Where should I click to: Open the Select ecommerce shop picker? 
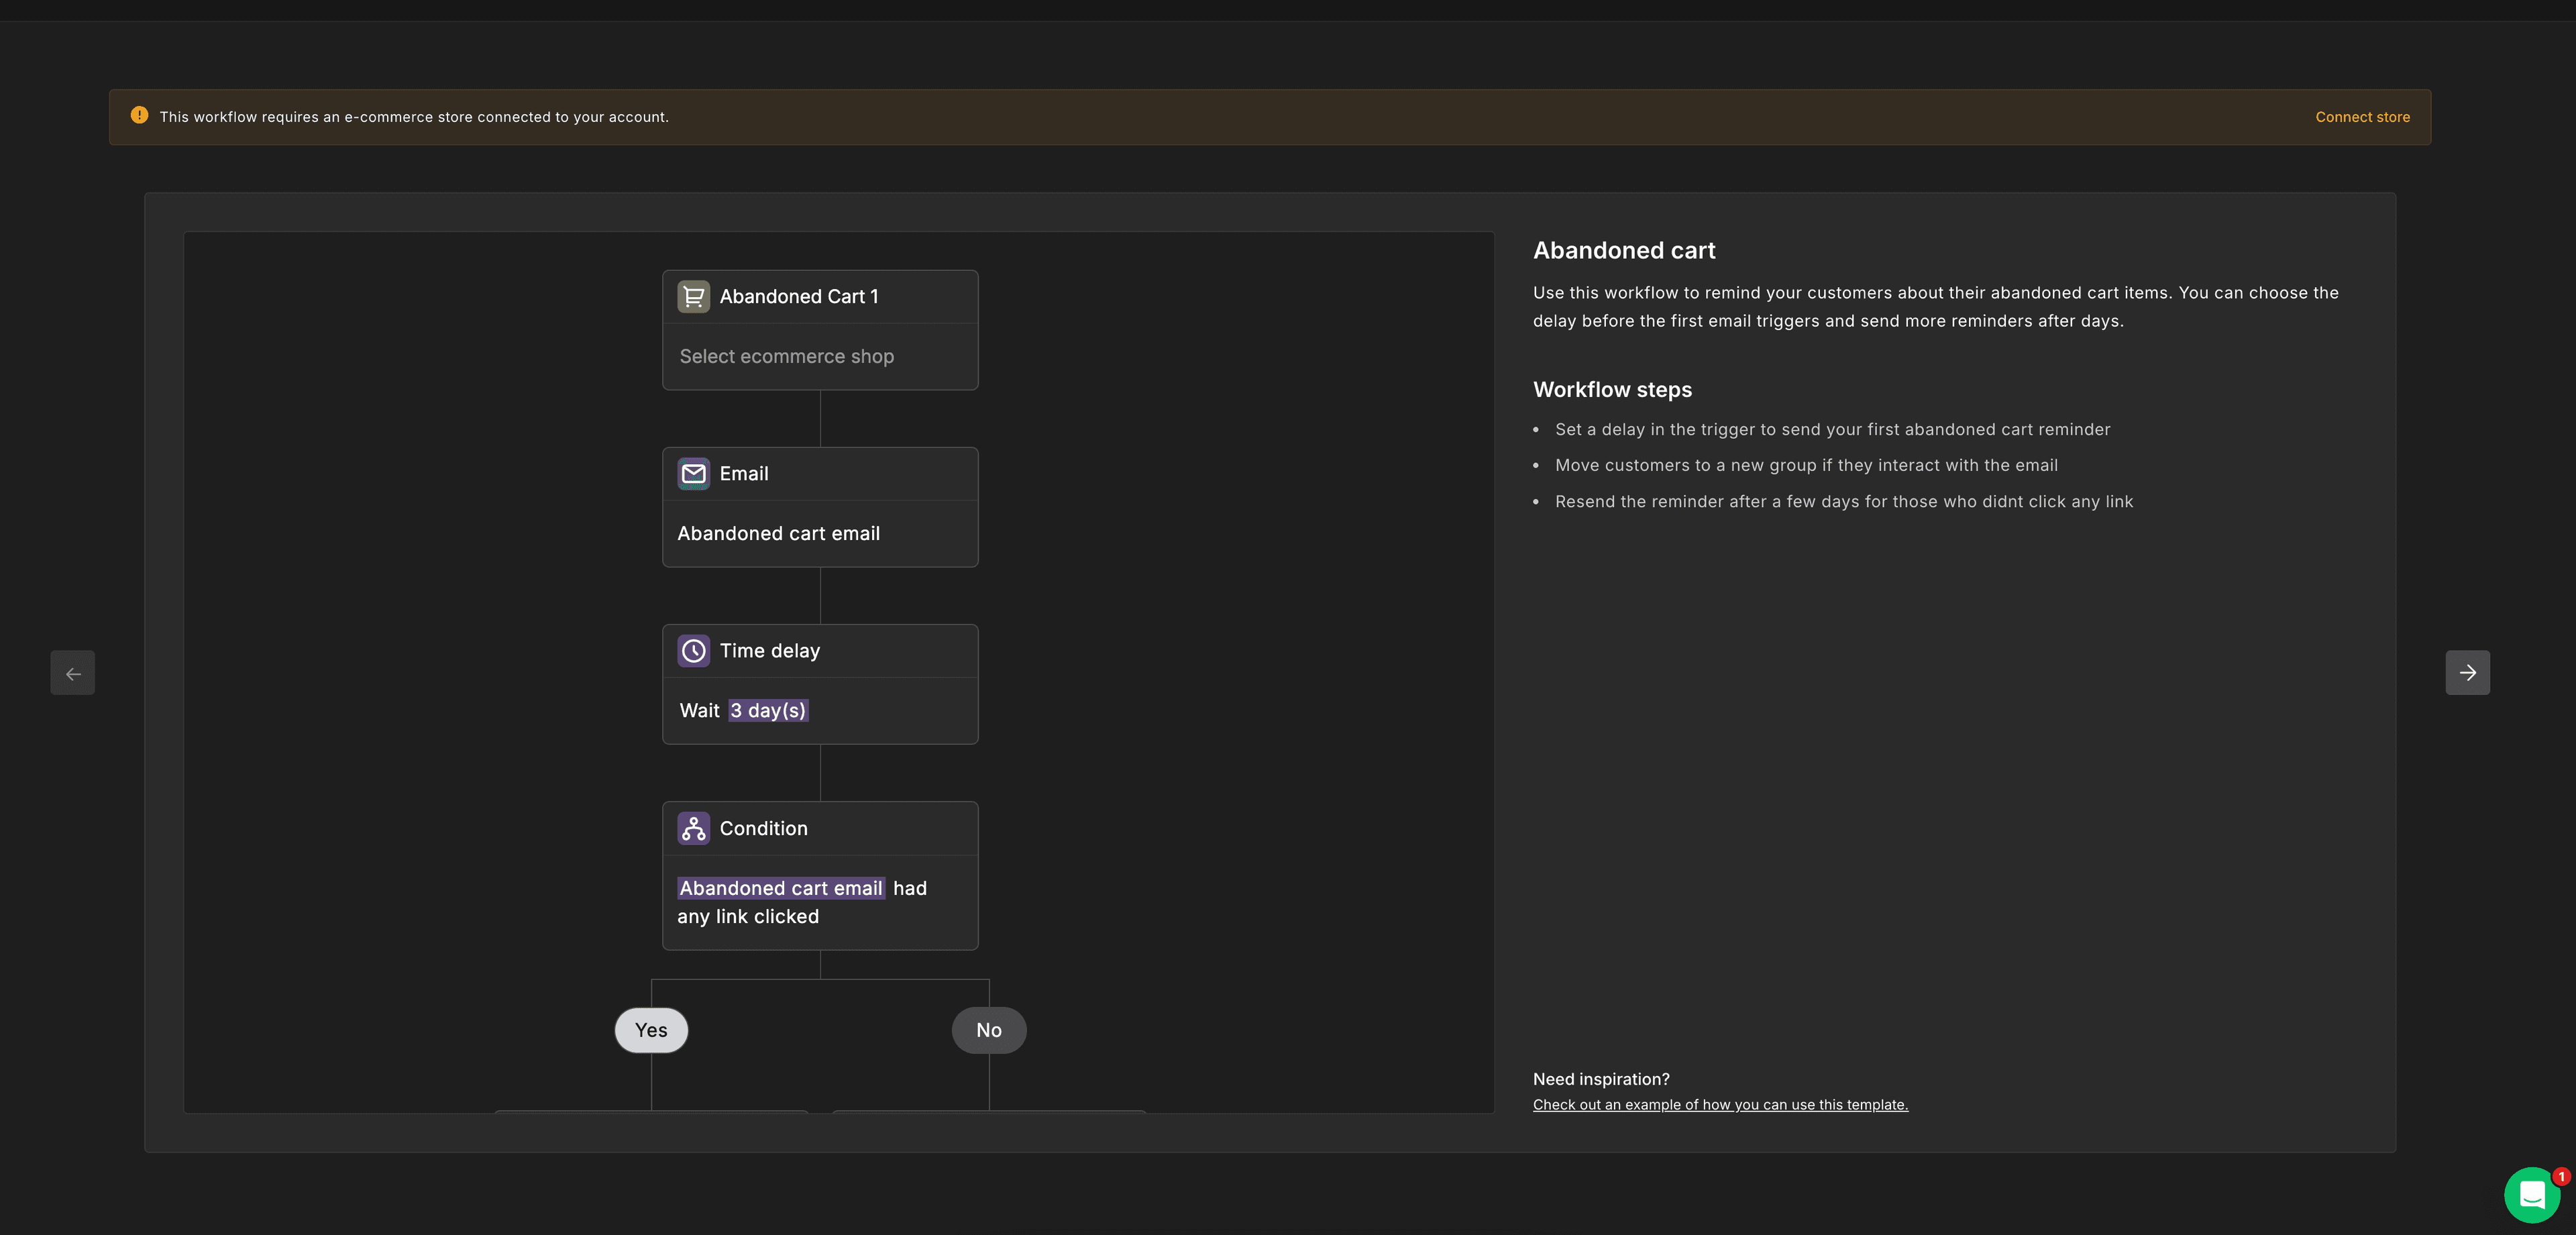click(786, 356)
